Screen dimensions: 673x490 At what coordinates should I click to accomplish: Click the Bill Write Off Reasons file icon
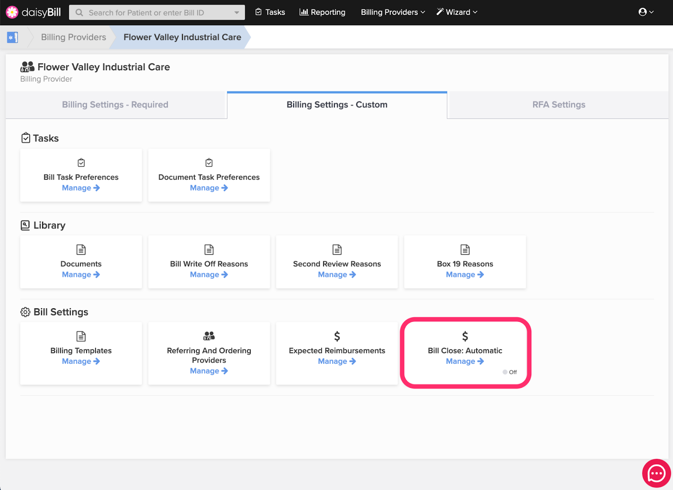[x=209, y=249]
